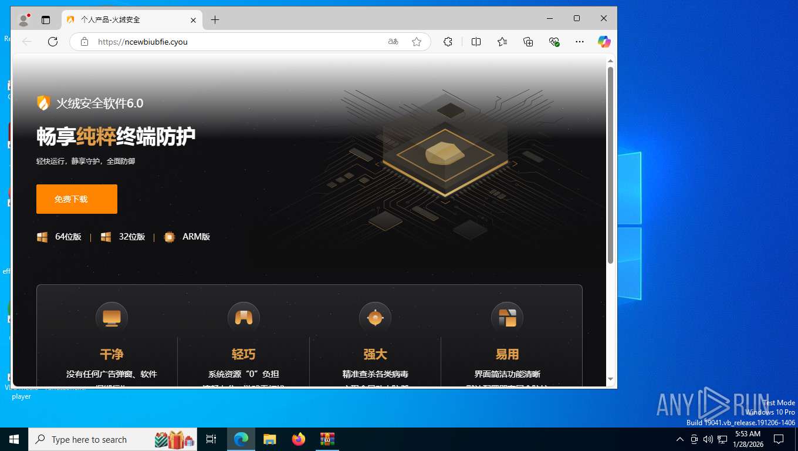This screenshot has width=798, height=451.
Task: Click the browser back arrow
Action: click(x=27, y=42)
